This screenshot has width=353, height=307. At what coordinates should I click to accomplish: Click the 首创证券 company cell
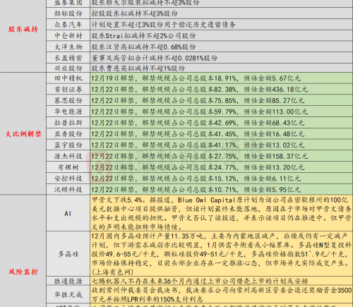pyautogui.click(x=68, y=89)
